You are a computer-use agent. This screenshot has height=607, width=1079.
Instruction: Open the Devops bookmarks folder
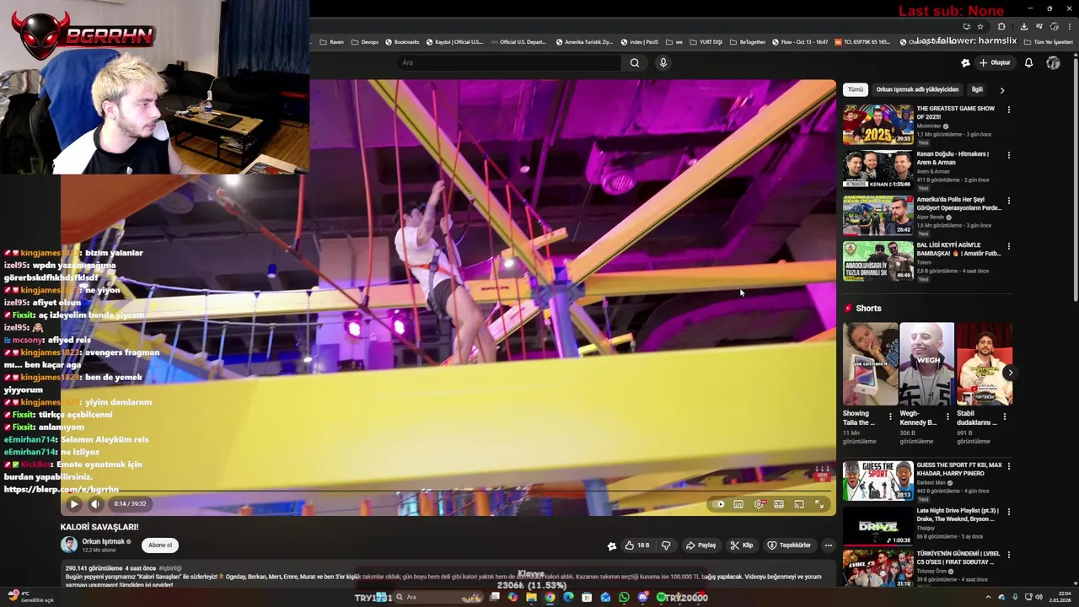point(365,41)
